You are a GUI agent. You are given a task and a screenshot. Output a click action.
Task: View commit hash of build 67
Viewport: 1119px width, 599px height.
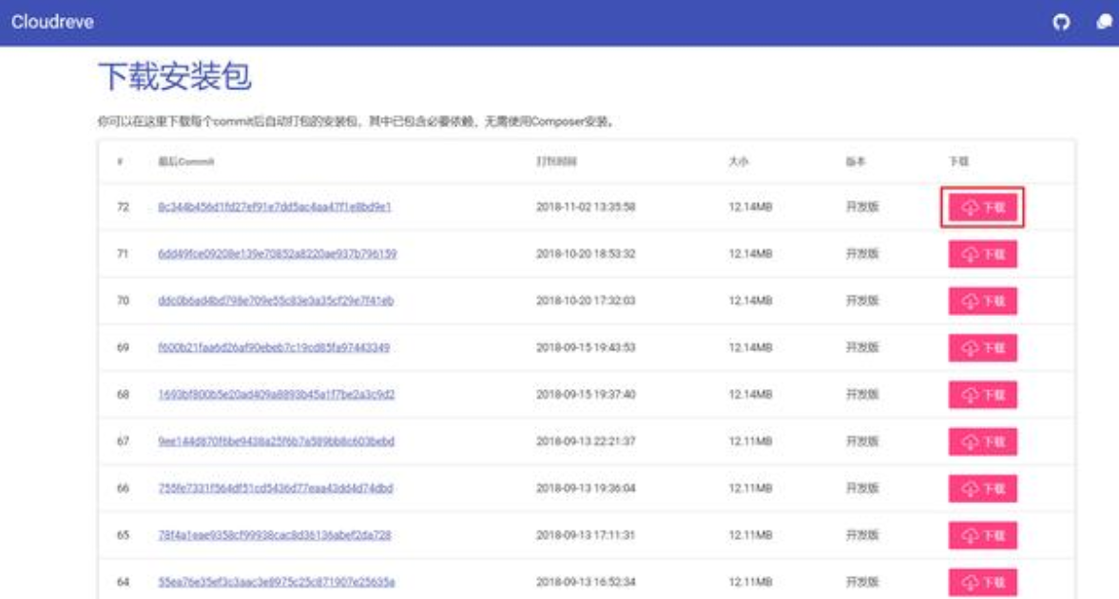click(276, 441)
